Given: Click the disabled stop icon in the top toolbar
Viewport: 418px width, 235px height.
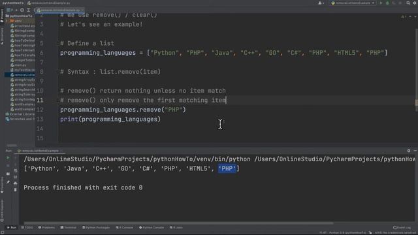Looking at the screenshot, I should (x=400, y=3).
